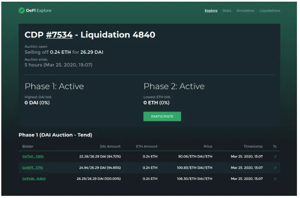Viewport: 300px width, 198px height.
Task: Select the '26.29/26.29 DAI (100.00%)' cell
Action: coord(99,179)
